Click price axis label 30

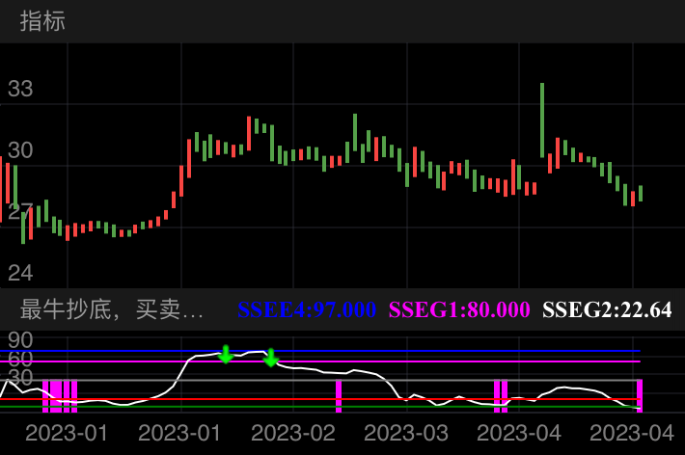[20, 150]
